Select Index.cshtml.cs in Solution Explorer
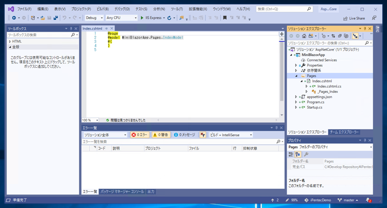 pos(329,87)
